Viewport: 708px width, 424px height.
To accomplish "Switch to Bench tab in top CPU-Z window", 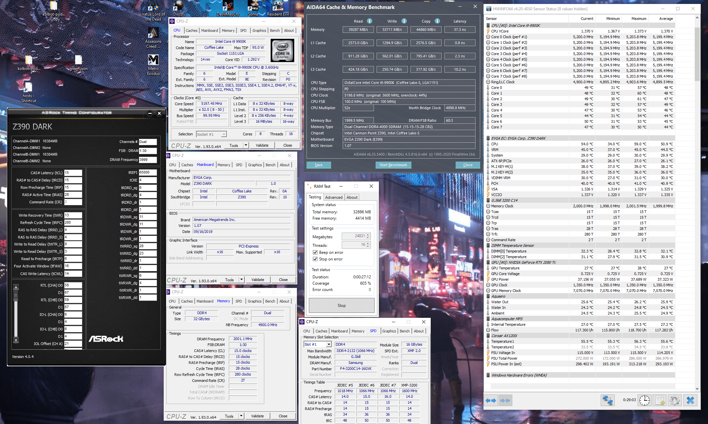I will (275, 31).
